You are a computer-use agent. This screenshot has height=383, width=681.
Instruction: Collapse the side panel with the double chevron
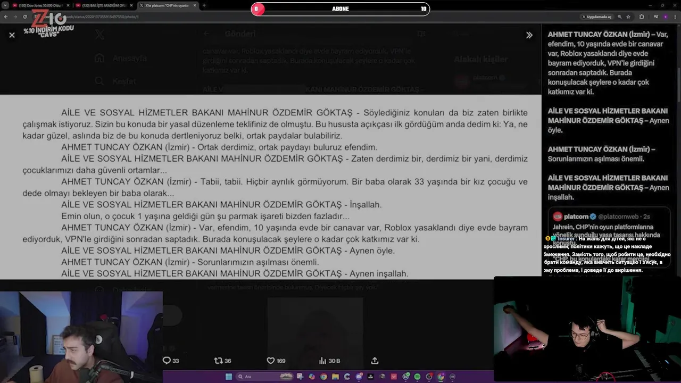coord(529,35)
